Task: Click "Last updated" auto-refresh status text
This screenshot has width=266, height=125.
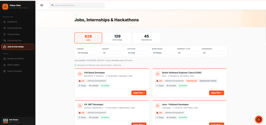Action: click(x=104, y=61)
